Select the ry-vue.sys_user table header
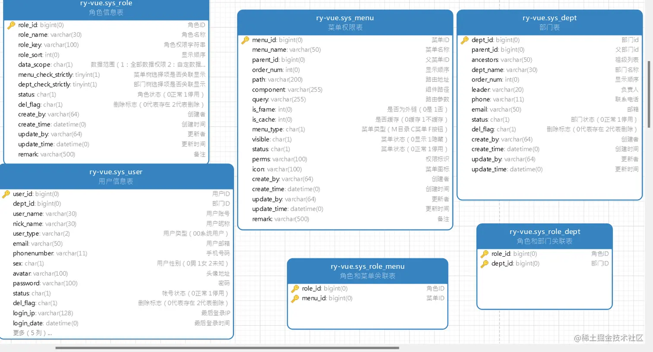This screenshot has height=352, width=653. click(116, 176)
